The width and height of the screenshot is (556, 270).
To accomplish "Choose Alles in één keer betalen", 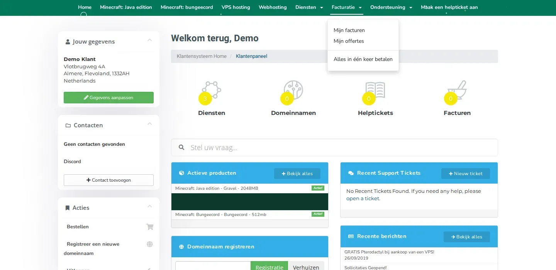I will pyautogui.click(x=363, y=59).
